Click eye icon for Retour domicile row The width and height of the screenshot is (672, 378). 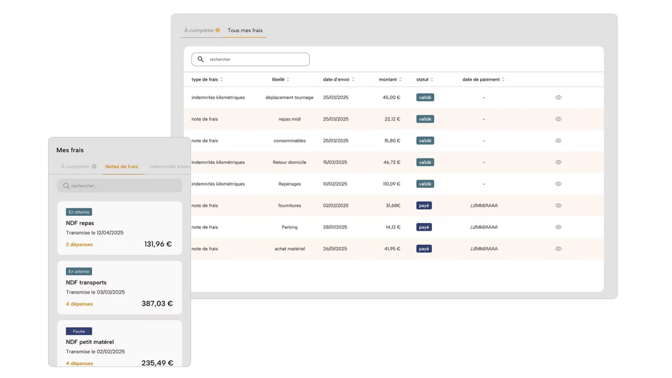[x=558, y=162]
